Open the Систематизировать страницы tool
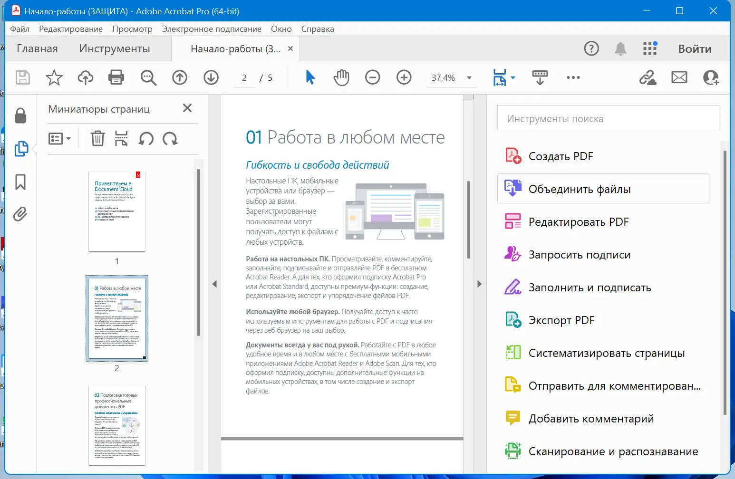The width and height of the screenshot is (735, 479). pyautogui.click(x=603, y=353)
